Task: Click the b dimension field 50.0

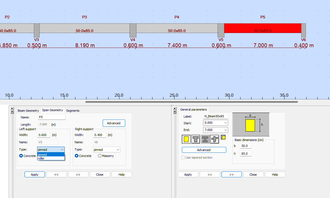Action: (x=245, y=146)
